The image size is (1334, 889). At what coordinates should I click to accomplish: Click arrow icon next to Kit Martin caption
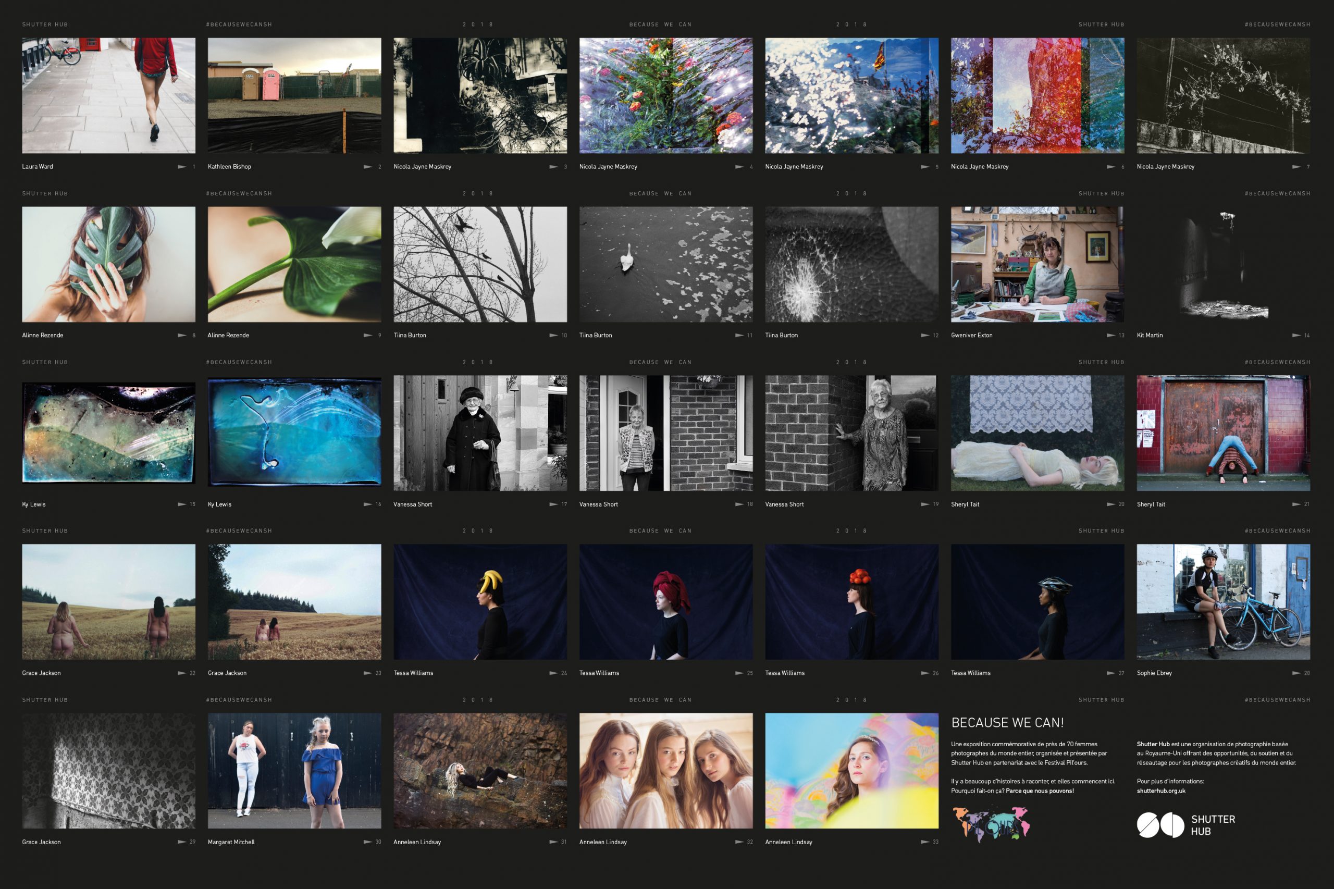click(x=1296, y=335)
